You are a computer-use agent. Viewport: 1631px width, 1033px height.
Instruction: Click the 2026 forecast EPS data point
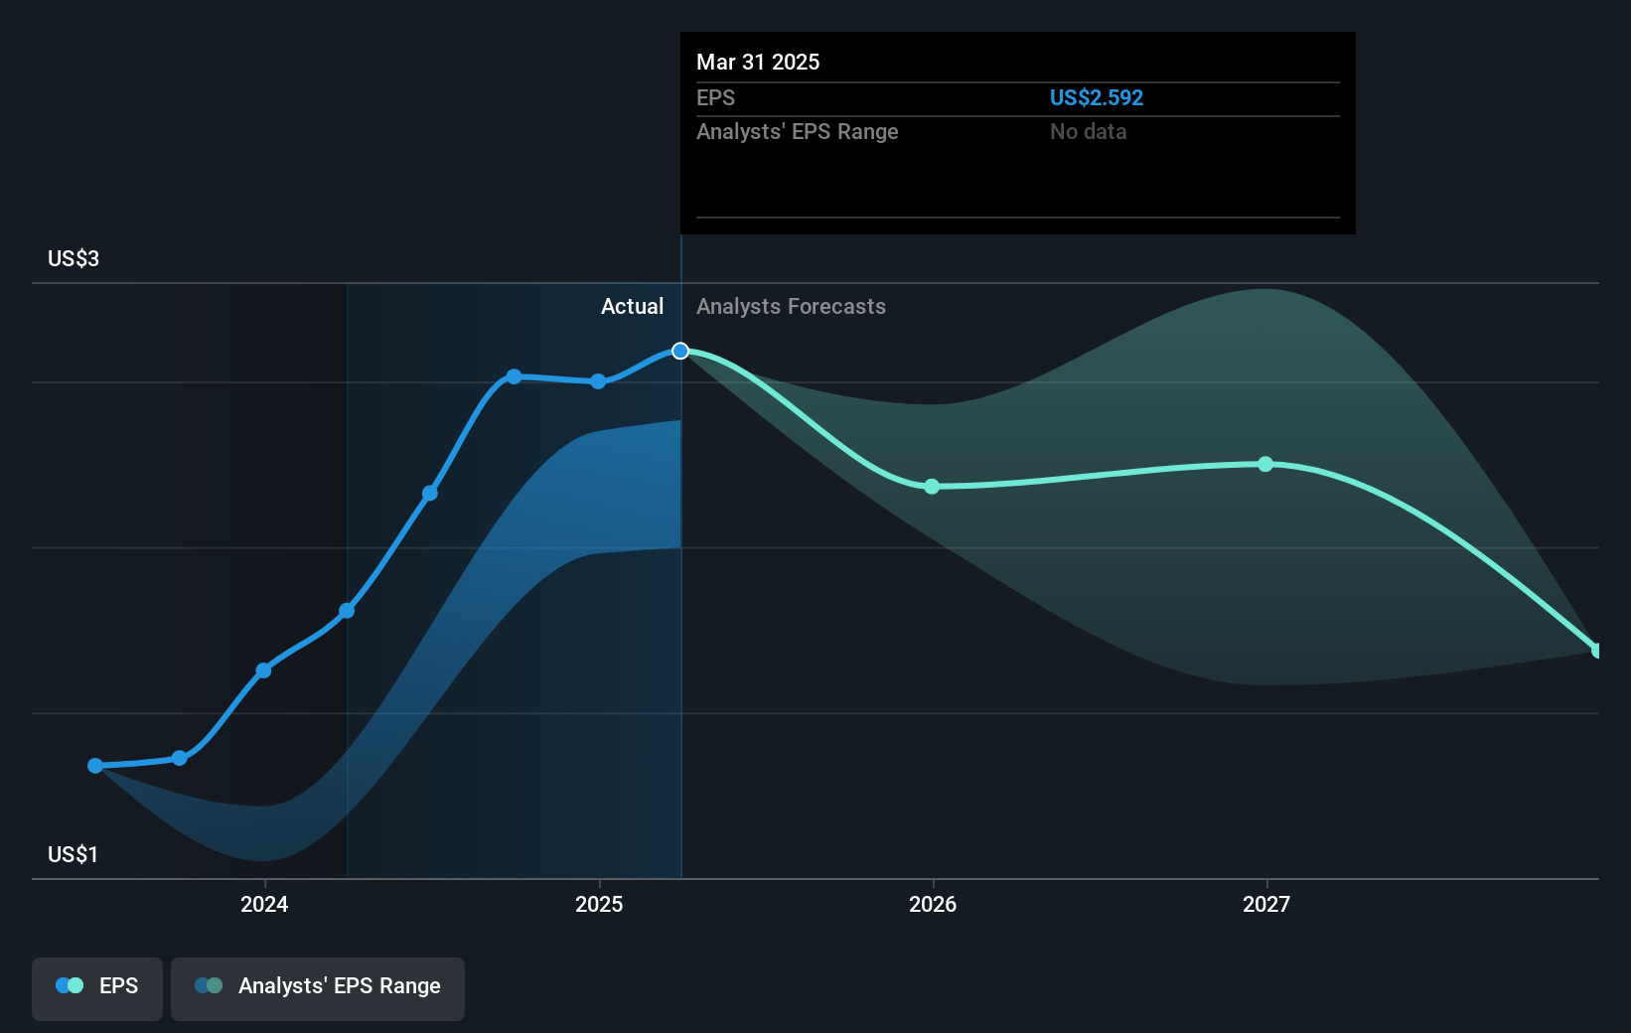click(932, 487)
